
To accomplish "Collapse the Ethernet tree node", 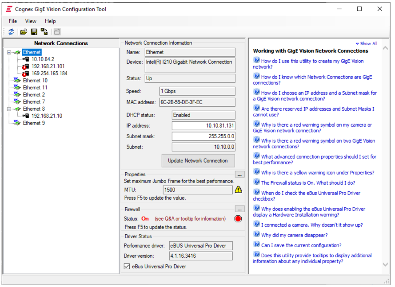I will 8,52.
